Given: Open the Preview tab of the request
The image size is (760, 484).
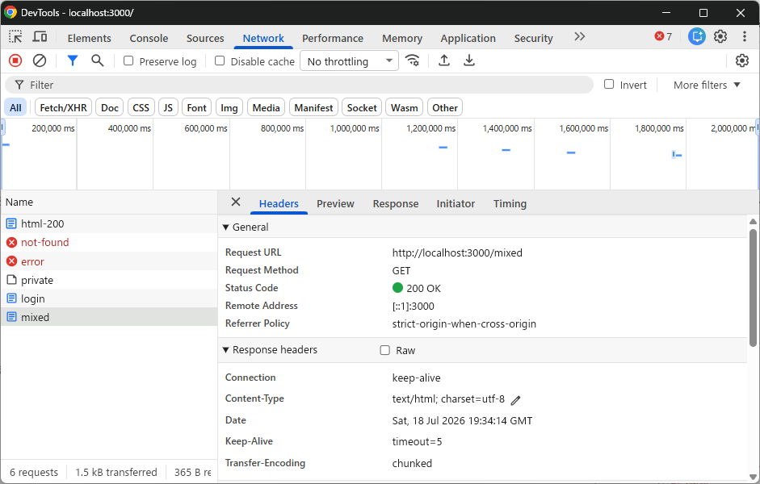Looking at the screenshot, I should click(x=335, y=204).
